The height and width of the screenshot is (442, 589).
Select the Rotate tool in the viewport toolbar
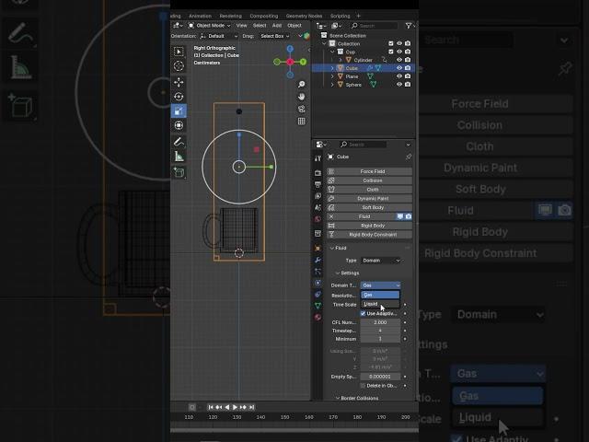[x=179, y=97]
